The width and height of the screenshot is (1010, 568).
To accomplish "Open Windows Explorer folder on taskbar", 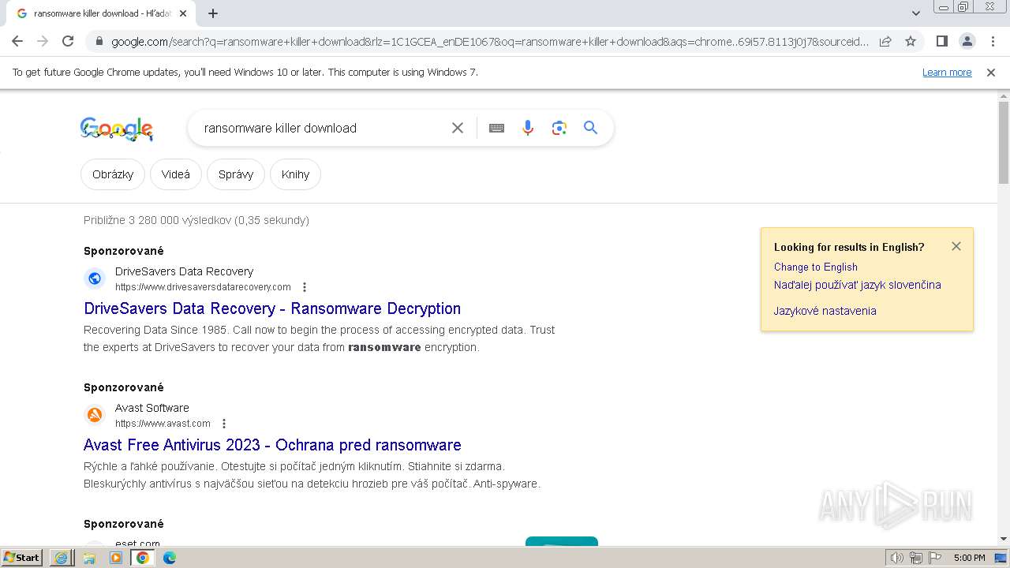I will click(x=89, y=558).
